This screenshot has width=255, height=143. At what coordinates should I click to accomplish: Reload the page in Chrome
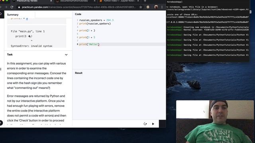pos(12,7)
